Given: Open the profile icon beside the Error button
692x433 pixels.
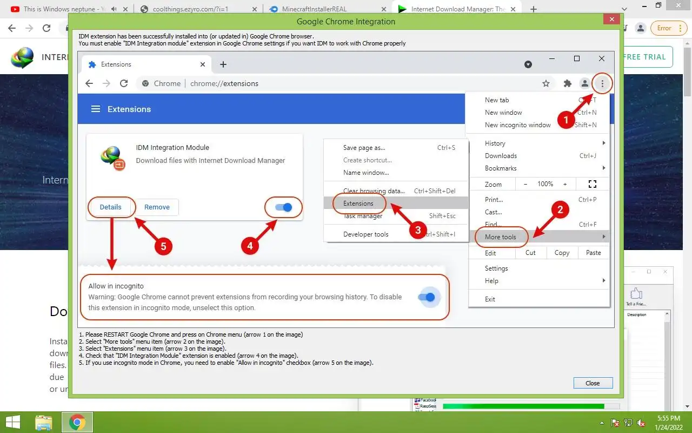Looking at the screenshot, I should (640, 28).
